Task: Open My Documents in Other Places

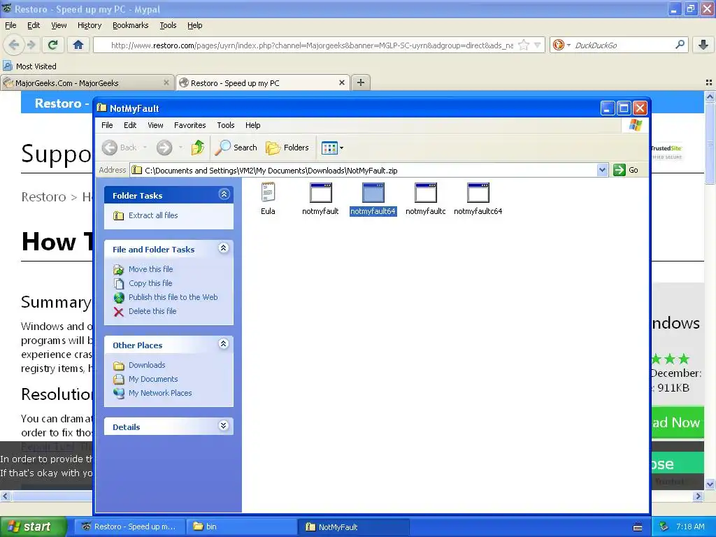Action: [153, 379]
